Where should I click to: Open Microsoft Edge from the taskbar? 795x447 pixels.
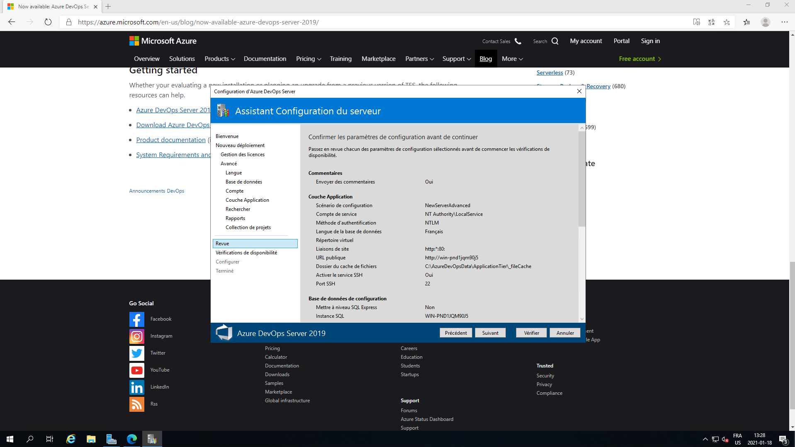click(x=132, y=439)
